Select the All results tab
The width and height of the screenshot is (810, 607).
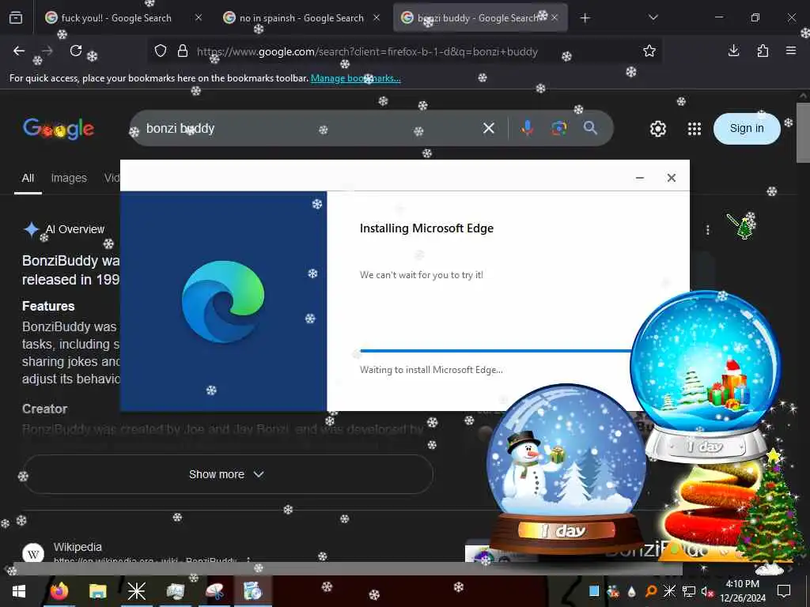[28, 178]
